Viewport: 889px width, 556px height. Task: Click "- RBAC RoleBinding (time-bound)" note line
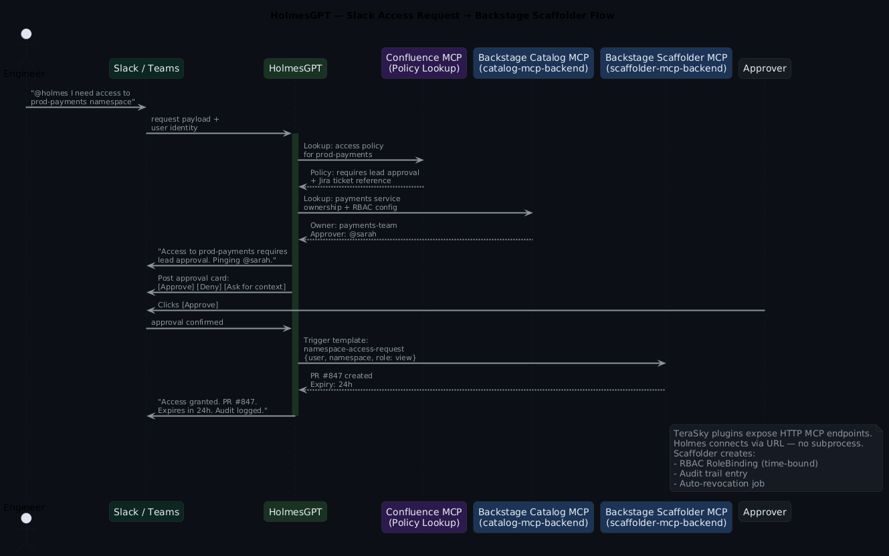coord(746,464)
